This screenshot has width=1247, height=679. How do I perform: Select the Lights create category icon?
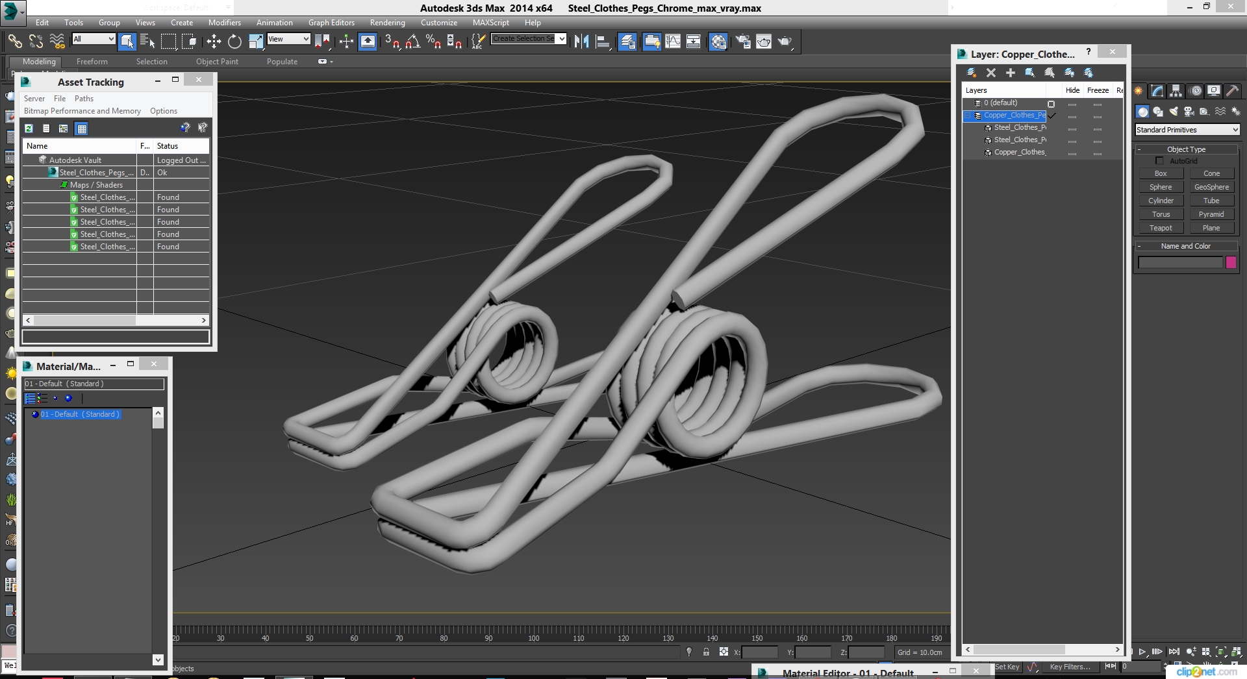(x=1174, y=112)
